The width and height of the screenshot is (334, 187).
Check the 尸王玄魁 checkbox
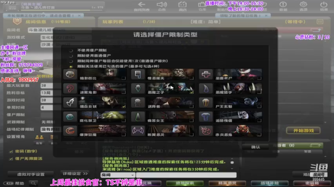coord(259,106)
